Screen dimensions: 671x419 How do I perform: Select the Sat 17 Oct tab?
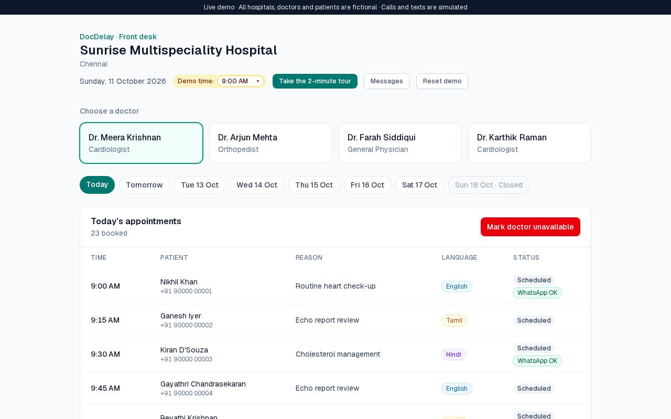click(419, 185)
